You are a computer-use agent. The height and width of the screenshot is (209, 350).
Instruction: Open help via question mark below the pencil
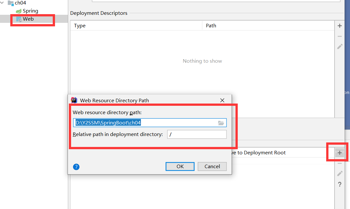[340, 184]
